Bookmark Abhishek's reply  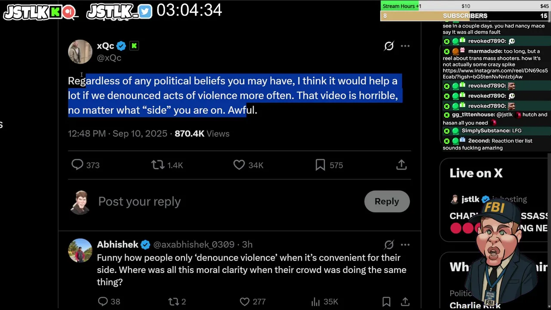(386, 301)
